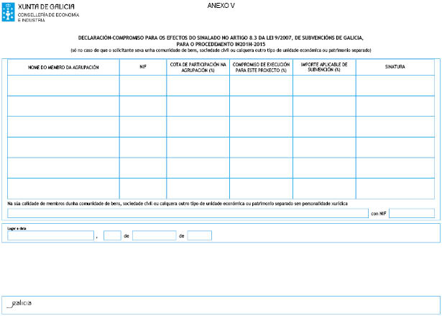Select the day field before first 'de'

point(112,235)
